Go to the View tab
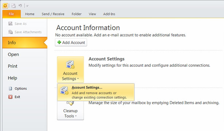Screen dimensions: 224x131 click(92, 14)
